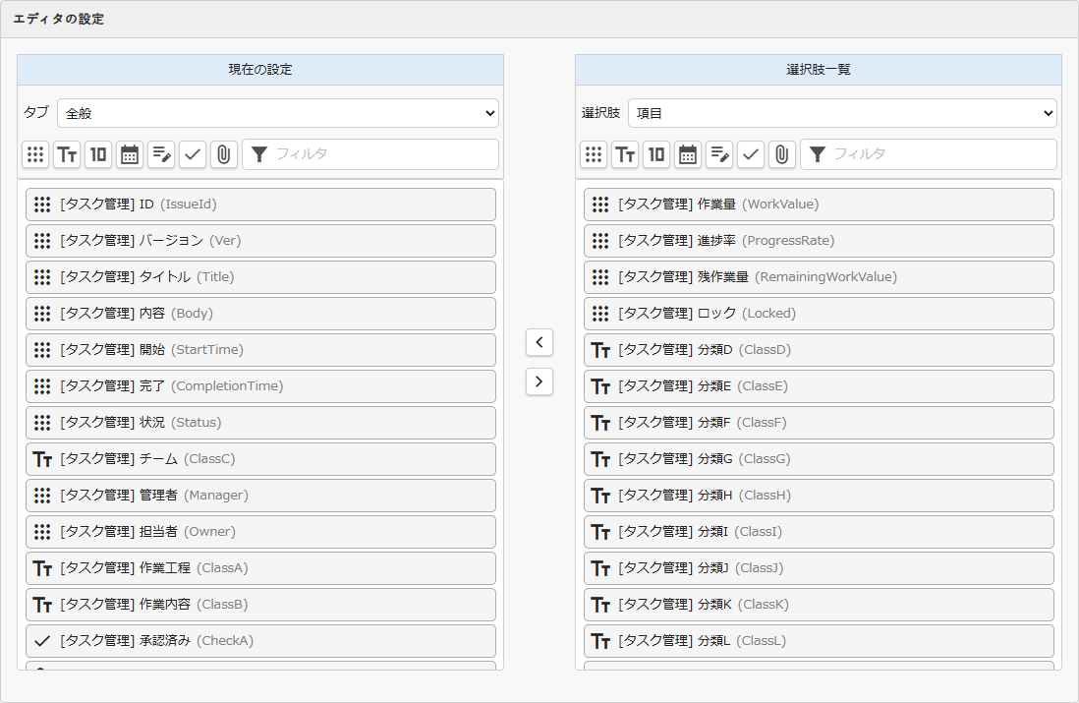Image resolution: width=1079 pixels, height=703 pixels.
Task: Select the 管理者 (Manager) item
Action: coord(260,496)
